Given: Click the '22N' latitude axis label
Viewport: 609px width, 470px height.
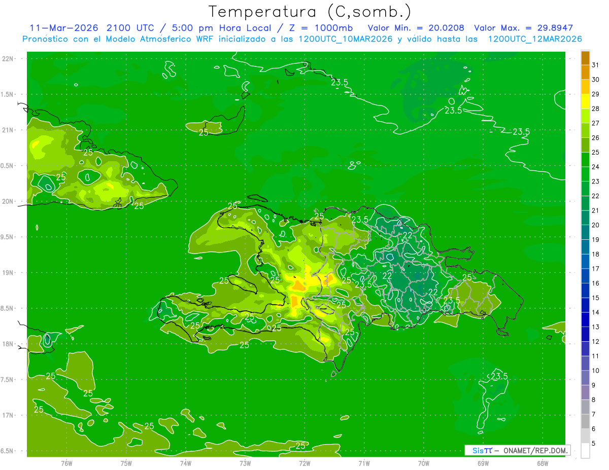Looking at the screenshot, I should pos(8,59).
